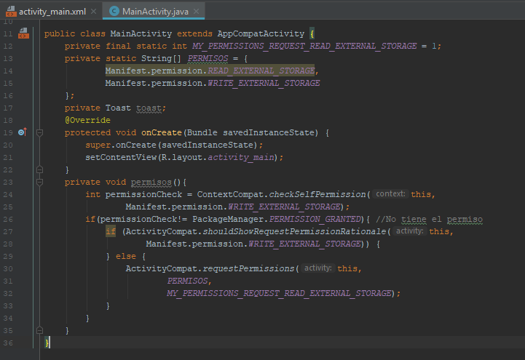Click the 'activity:' hint in requestPermissions call

(318, 268)
